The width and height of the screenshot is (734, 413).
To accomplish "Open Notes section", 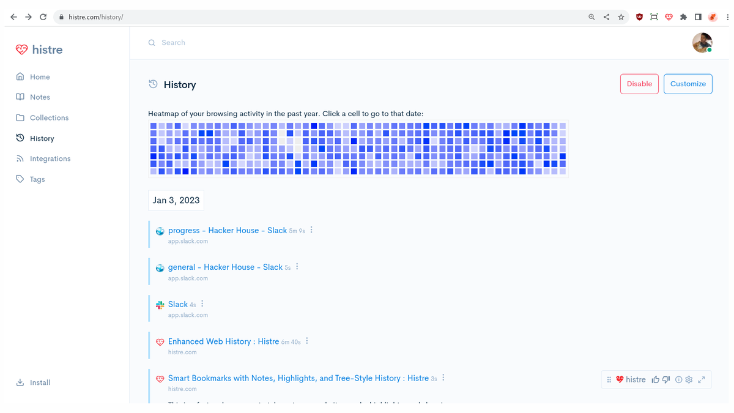I will point(40,97).
